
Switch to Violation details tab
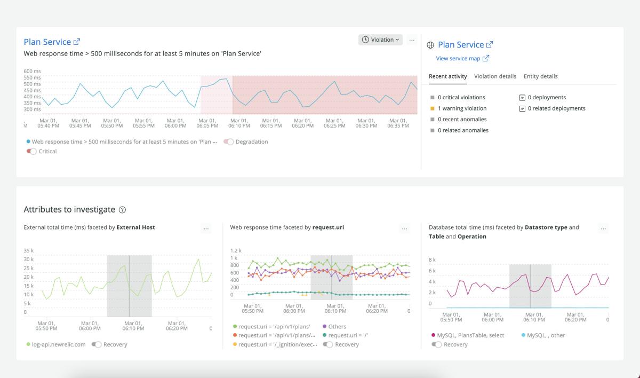495,76
